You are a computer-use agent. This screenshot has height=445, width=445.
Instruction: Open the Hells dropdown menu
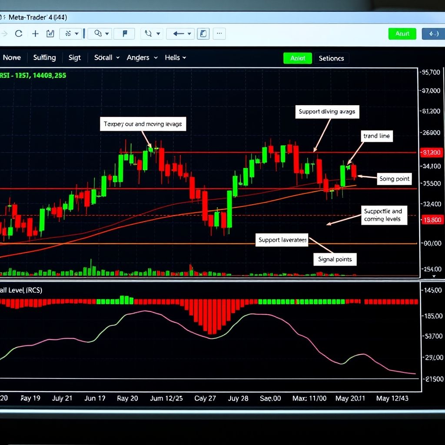pos(175,57)
